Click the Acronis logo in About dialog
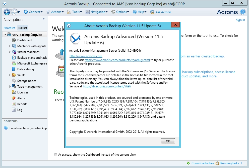Viewport: 249px width, 168px height. tap(75, 39)
